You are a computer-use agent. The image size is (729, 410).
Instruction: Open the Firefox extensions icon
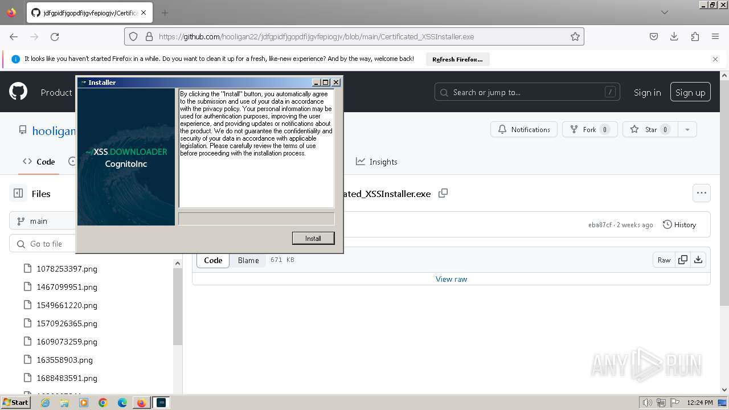pyautogui.click(x=695, y=36)
